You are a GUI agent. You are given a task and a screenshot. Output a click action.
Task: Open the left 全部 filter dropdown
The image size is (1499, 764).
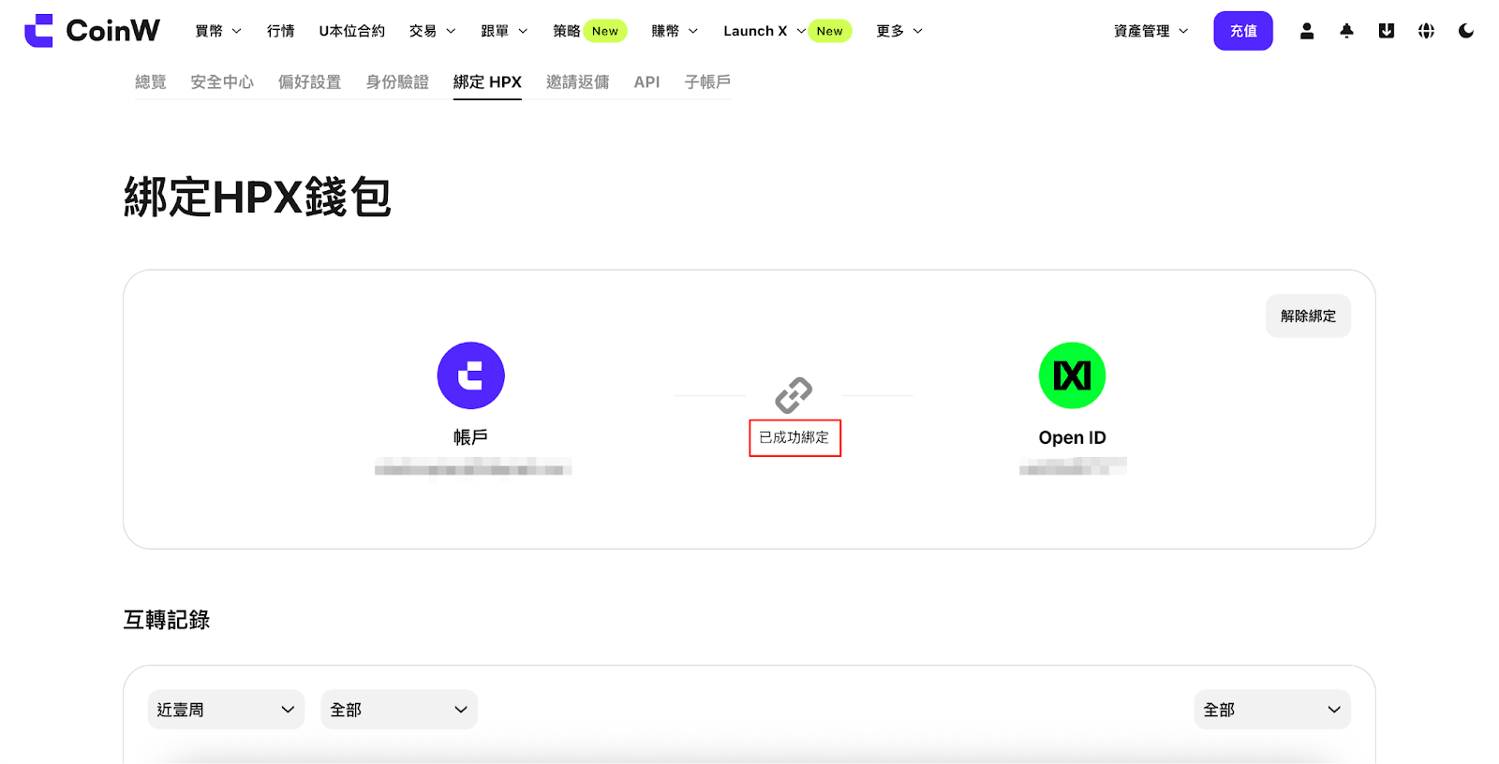[x=399, y=710]
